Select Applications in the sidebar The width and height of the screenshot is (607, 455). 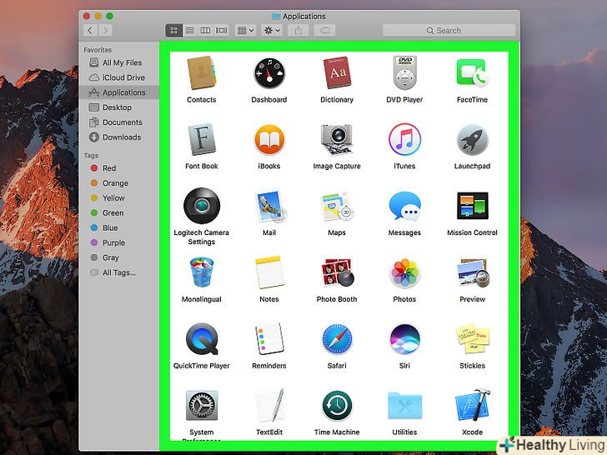pyautogui.click(x=119, y=92)
